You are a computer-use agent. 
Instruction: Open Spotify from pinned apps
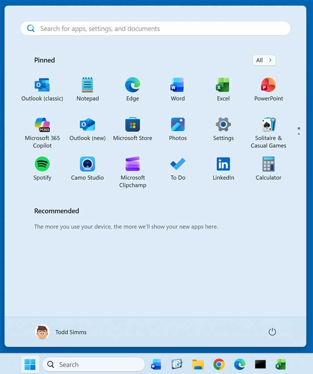[42, 169]
